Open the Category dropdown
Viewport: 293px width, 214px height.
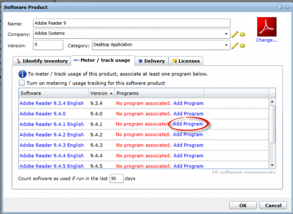pos(226,45)
